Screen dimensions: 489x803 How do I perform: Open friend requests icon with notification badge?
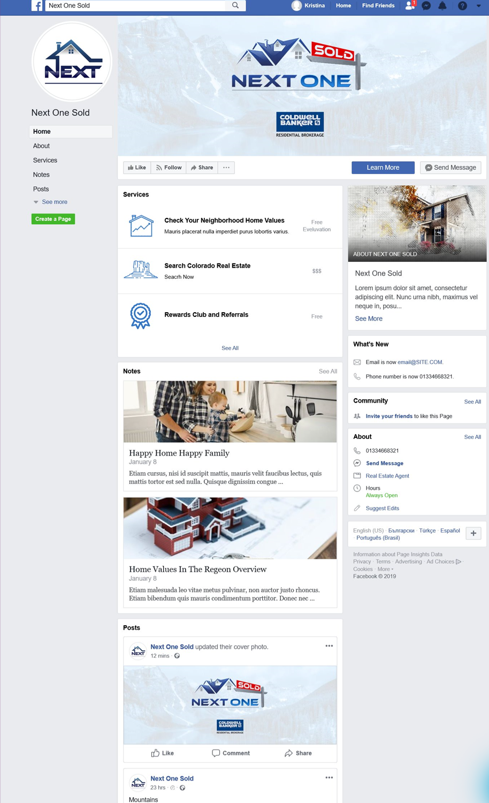[x=410, y=5]
